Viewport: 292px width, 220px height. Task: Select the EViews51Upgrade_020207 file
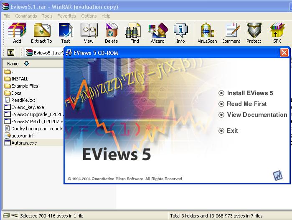34,114
